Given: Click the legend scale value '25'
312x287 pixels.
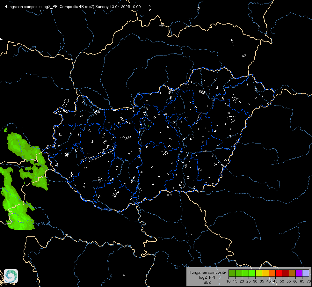Looking at the screenshot, I should pyautogui.click(x=249, y=281).
